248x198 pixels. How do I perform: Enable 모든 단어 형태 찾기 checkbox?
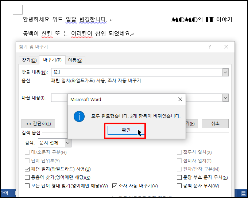coord(27,186)
